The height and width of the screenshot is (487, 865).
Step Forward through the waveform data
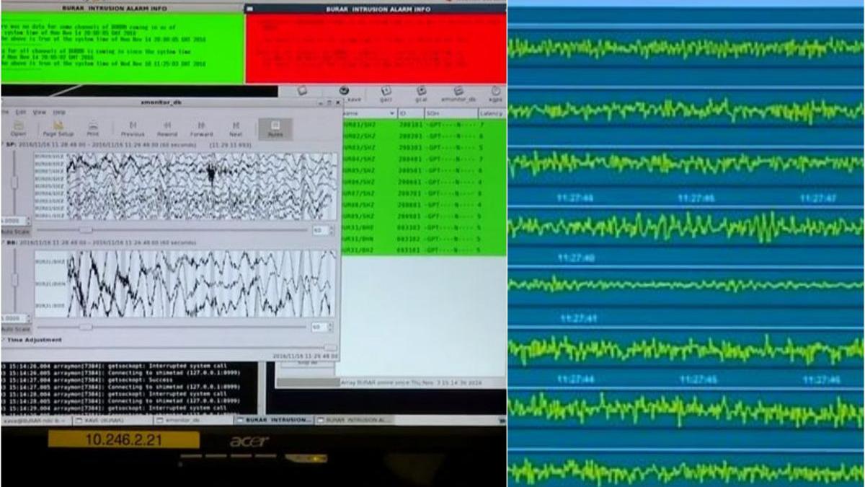(x=203, y=127)
